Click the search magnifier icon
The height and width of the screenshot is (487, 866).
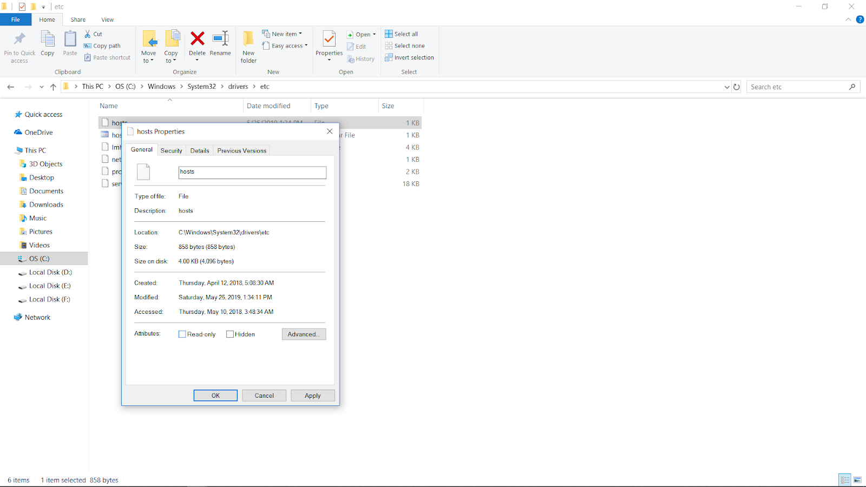852,87
